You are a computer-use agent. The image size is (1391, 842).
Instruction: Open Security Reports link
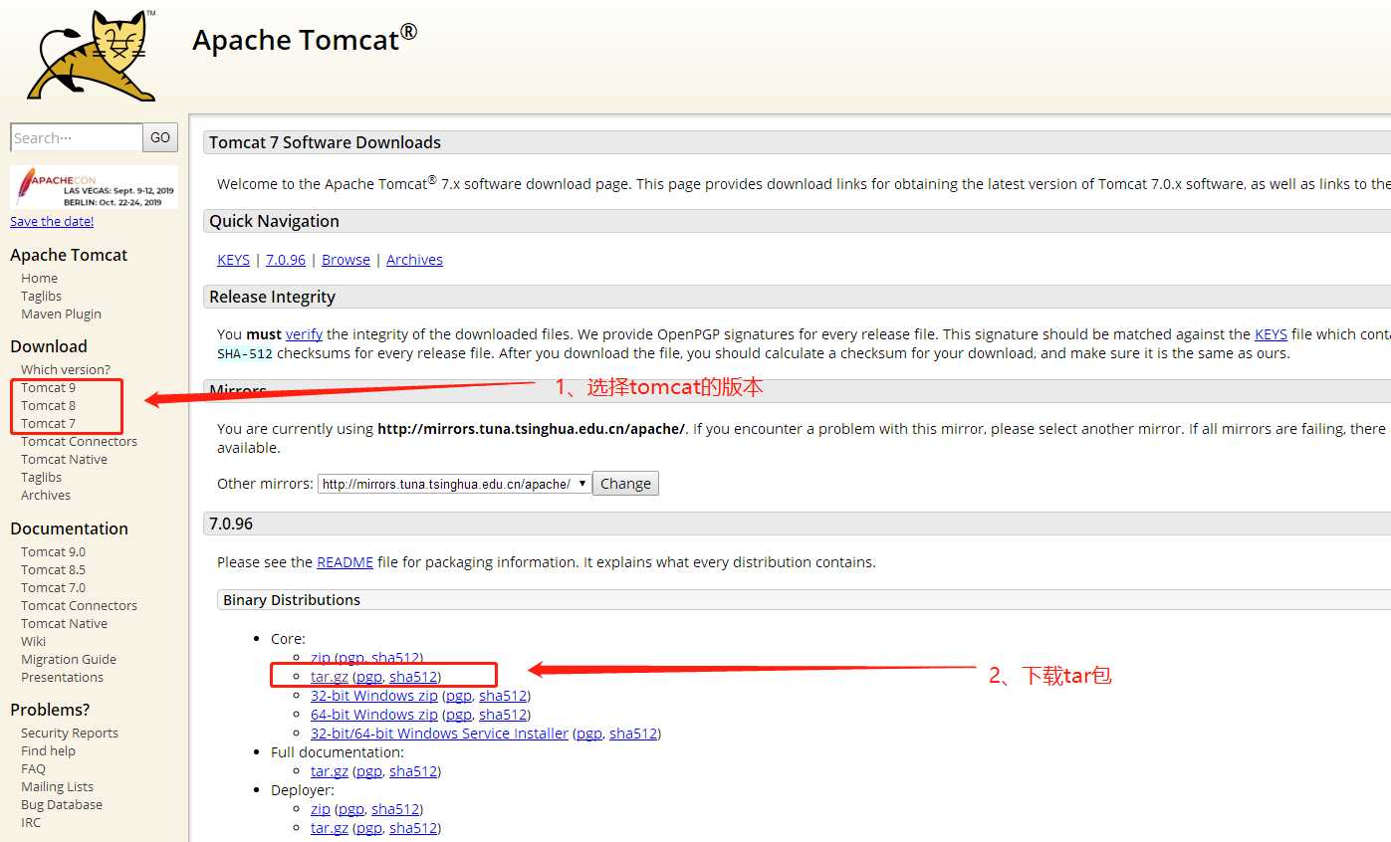(70, 733)
